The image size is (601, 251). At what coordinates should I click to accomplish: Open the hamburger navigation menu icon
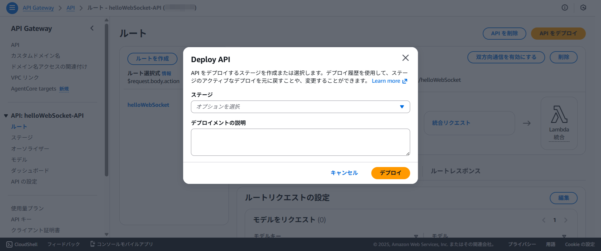12,8
